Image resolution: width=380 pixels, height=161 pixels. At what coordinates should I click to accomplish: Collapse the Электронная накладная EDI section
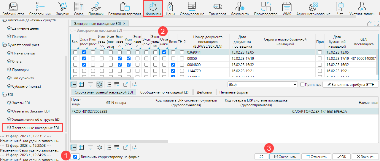click(x=72, y=30)
